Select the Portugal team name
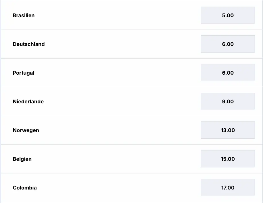Screen dimensions: 263x203 [24, 73]
